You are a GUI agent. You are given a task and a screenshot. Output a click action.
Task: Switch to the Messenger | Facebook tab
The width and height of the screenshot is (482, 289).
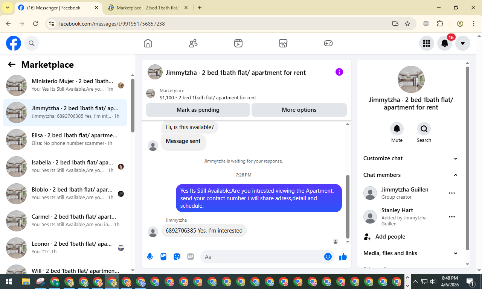58,8
